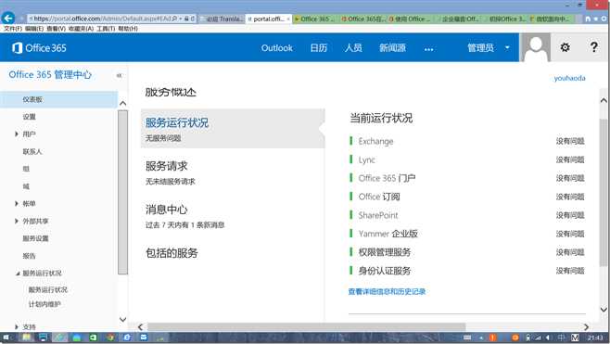Click 查看详细信息和历史记录 link
This screenshot has height=344, width=610.
387,291
